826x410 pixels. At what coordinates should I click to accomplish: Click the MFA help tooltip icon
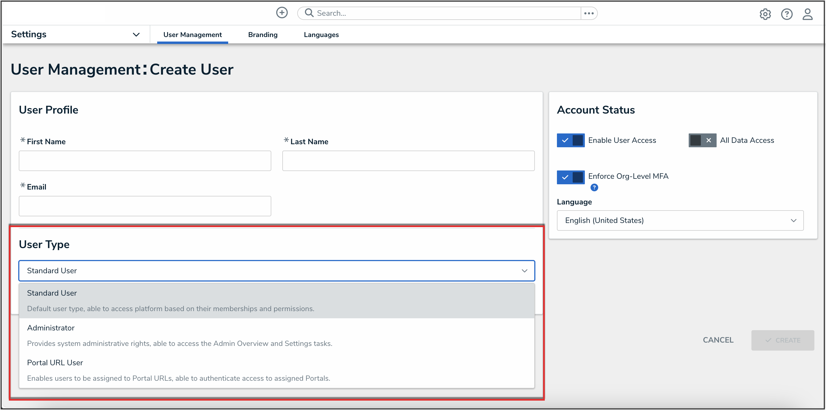point(594,188)
